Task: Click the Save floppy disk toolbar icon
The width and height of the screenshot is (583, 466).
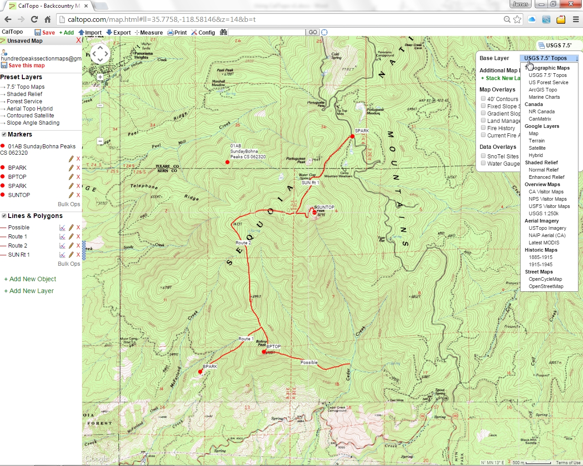Action: [38, 32]
